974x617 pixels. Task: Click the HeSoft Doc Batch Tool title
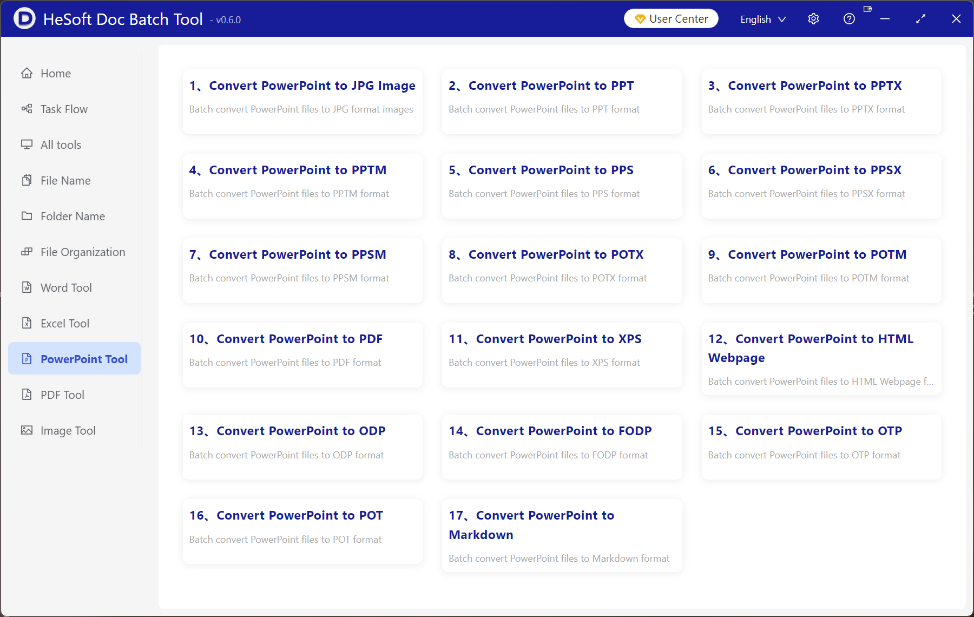[123, 19]
